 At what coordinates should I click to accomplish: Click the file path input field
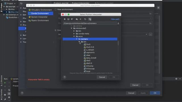[x=90, y=23]
